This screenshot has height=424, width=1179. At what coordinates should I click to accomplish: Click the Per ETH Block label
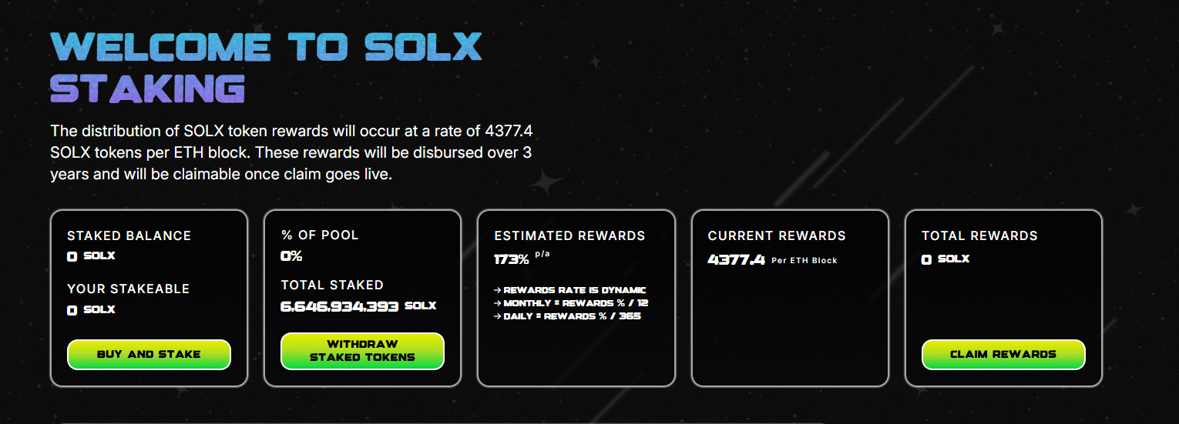pos(804,260)
